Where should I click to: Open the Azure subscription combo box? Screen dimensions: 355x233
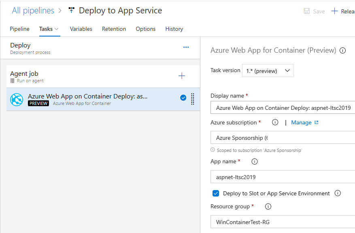[283, 138]
